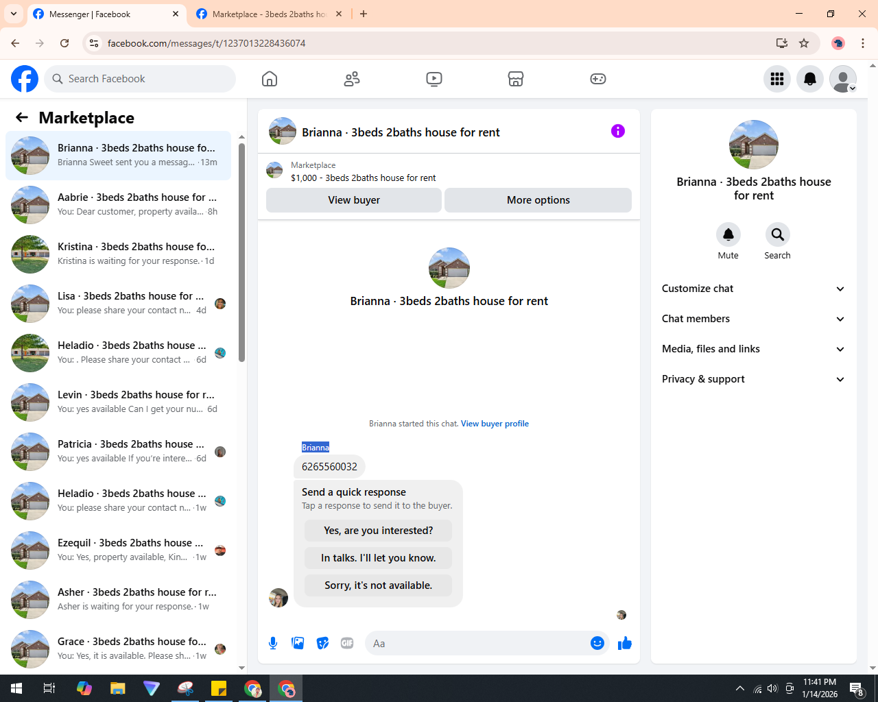Choose a sticker icon
The height and width of the screenshot is (702, 878).
[322, 643]
